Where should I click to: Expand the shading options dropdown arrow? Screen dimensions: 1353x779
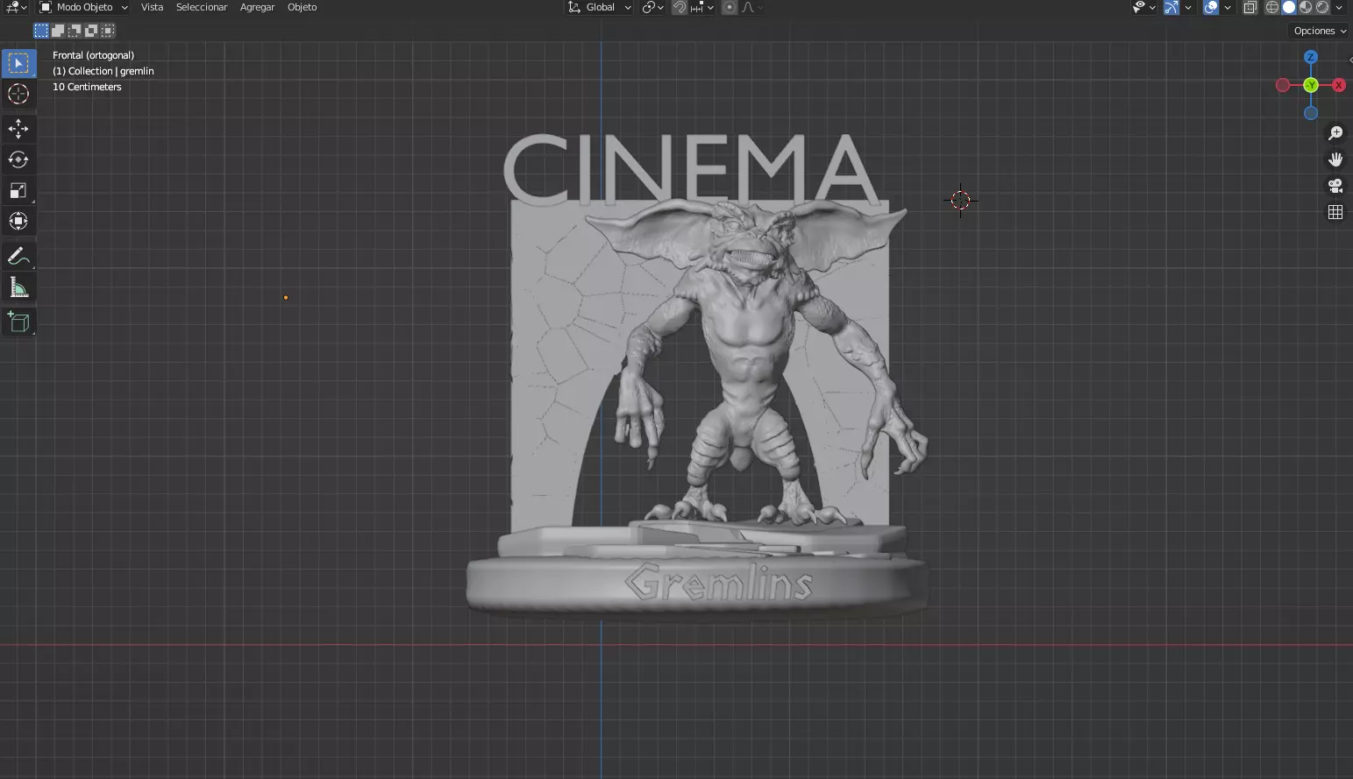pyautogui.click(x=1339, y=7)
